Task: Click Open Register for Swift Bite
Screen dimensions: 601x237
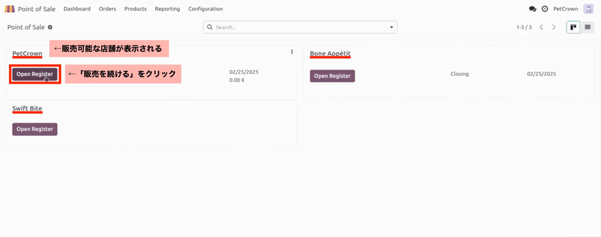Action: pos(35,129)
